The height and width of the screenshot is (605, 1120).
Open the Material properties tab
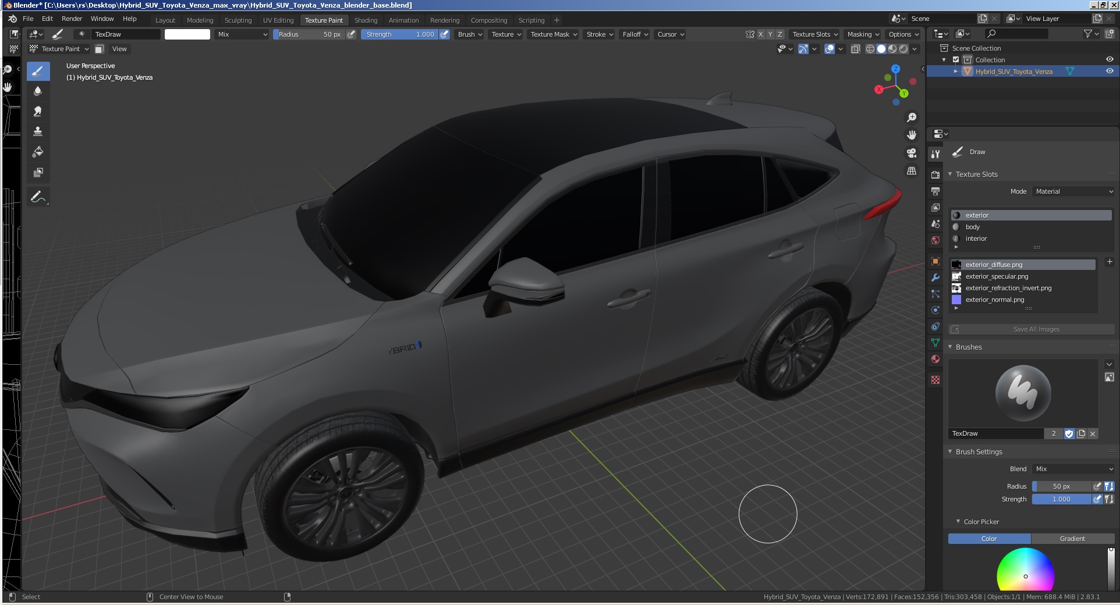935,359
